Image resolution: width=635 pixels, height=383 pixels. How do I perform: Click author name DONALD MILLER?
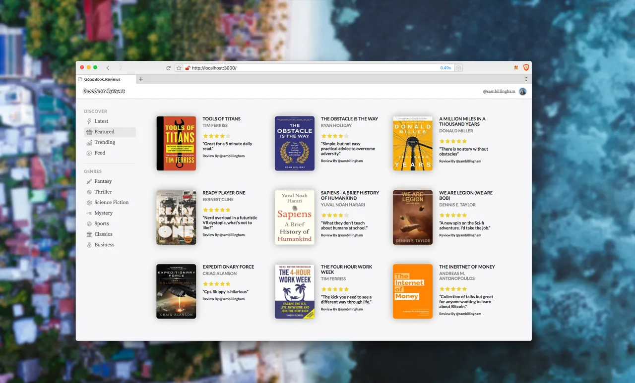456,131
